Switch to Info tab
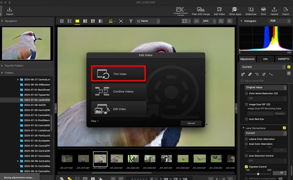The height and width of the screenshot is (180, 293). coord(265,59)
